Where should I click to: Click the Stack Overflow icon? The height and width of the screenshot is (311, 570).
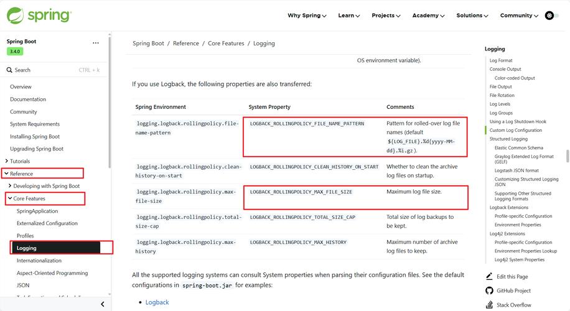coord(489,304)
